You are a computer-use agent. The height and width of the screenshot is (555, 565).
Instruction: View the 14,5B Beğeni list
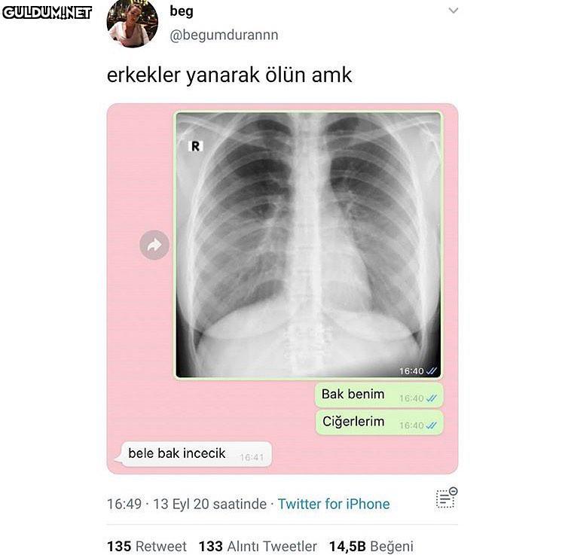click(371, 546)
